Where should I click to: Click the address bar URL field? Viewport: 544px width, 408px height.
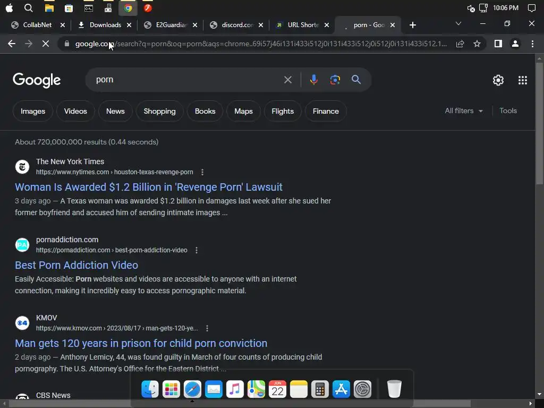(261, 44)
